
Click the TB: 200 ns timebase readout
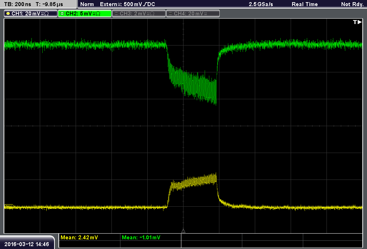pyautogui.click(x=18, y=4)
